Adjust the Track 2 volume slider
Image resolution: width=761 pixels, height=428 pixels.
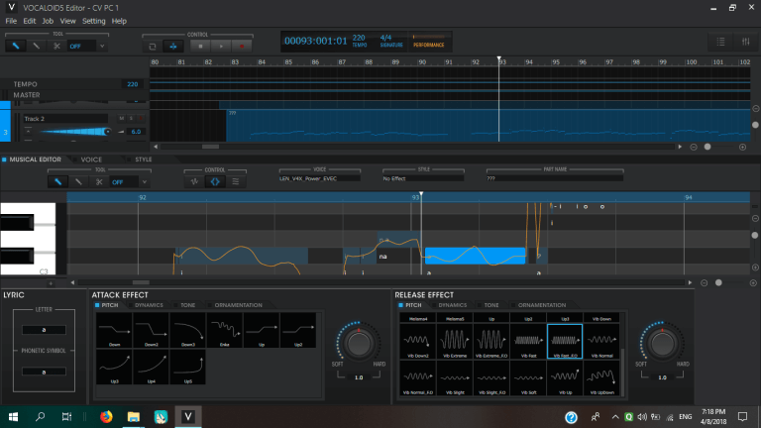point(75,132)
